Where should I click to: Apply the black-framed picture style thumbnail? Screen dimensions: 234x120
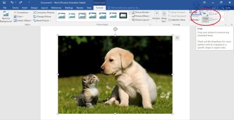[123, 15]
